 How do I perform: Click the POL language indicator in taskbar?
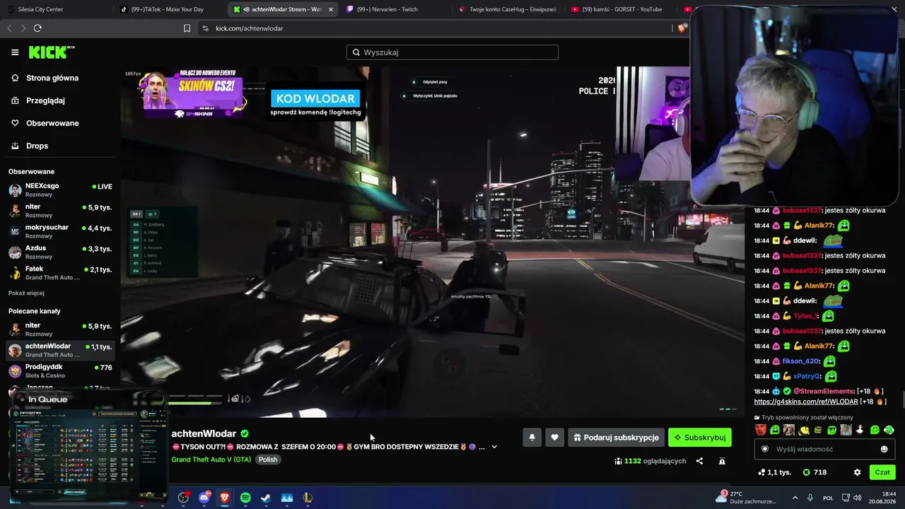click(x=828, y=498)
